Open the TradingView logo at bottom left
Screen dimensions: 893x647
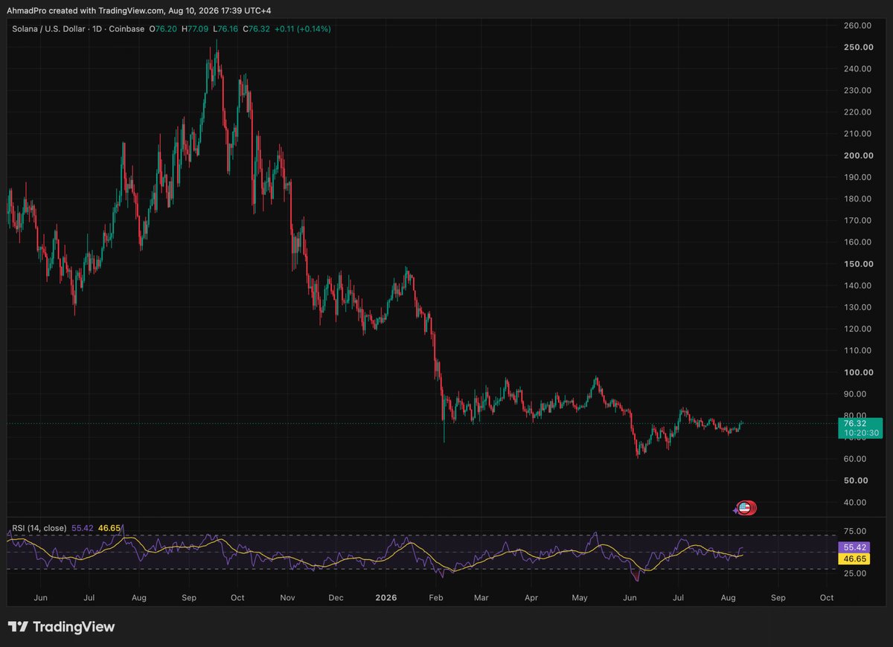[61, 627]
